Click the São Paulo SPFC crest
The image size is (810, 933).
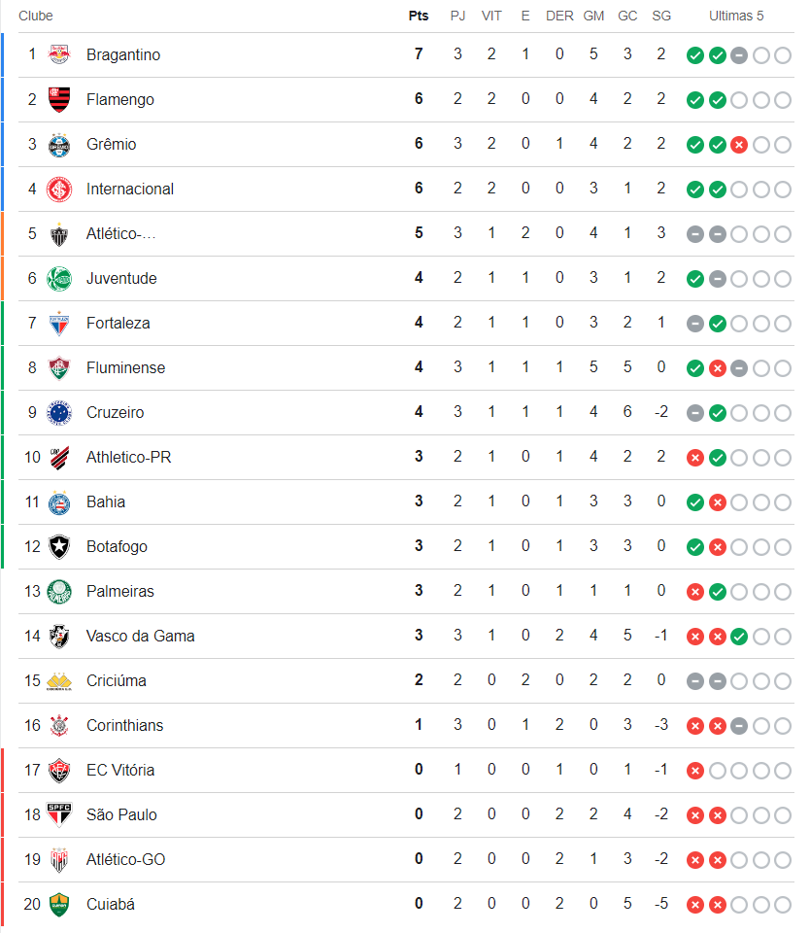coord(59,814)
